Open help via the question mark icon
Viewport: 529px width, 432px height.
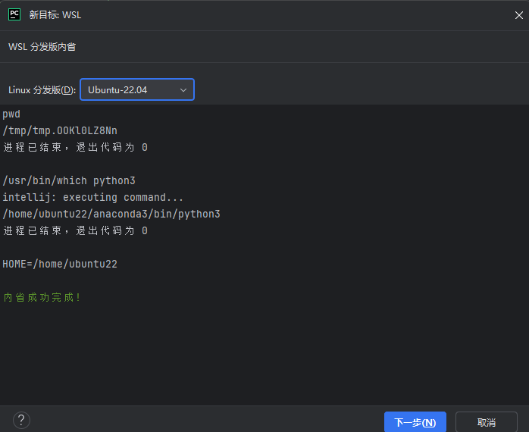click(21, 420)
